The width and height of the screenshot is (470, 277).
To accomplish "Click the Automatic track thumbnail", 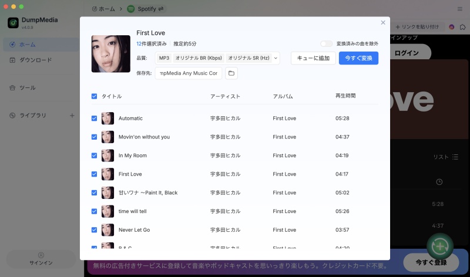I will point(108,119).
